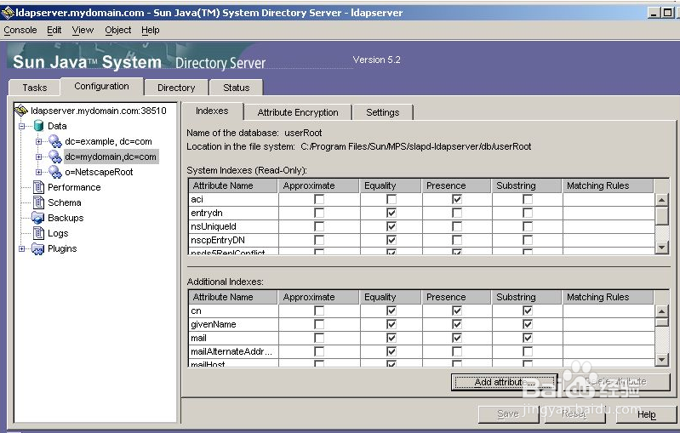The height and width of the screenshot is (433, 680).
Task: Switch to the Tasks tab
Action: coord(35,88)
